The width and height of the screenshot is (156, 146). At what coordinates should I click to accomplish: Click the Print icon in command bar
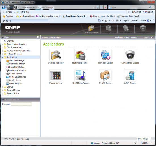point(117,21)
